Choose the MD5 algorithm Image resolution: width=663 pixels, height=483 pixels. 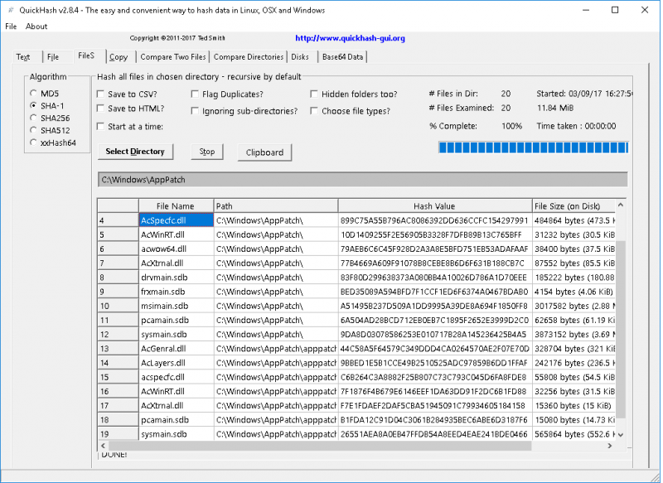31,93
